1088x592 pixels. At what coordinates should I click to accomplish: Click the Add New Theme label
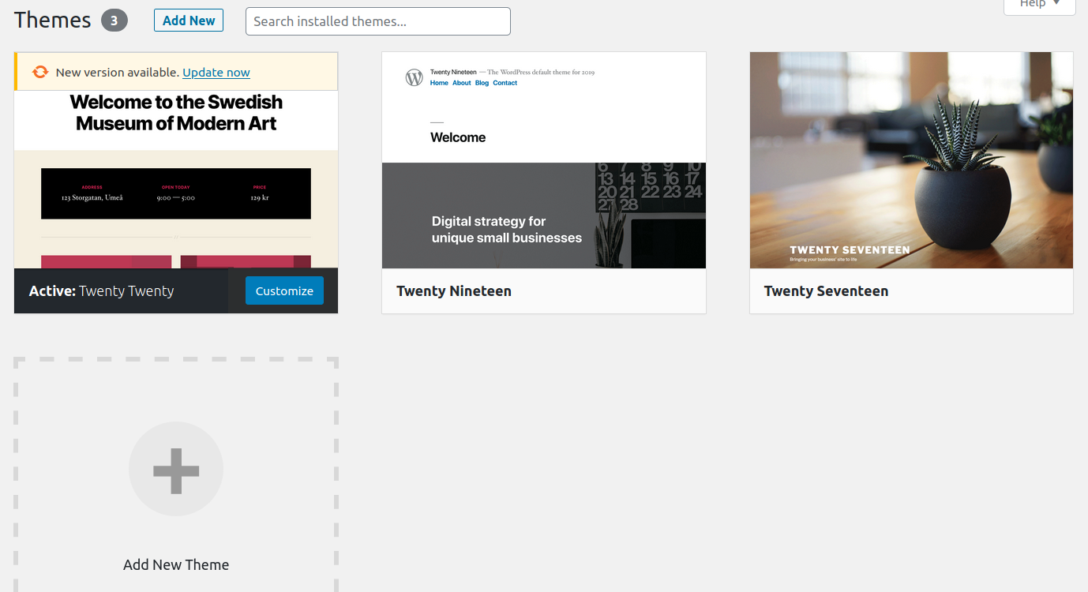(x=176, y=564)
